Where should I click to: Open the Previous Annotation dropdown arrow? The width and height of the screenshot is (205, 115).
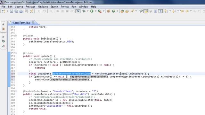pyautogui.click(x=178, y=11)
